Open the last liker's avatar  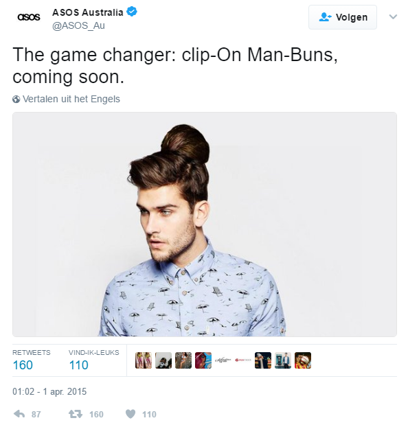coord(303,360)
